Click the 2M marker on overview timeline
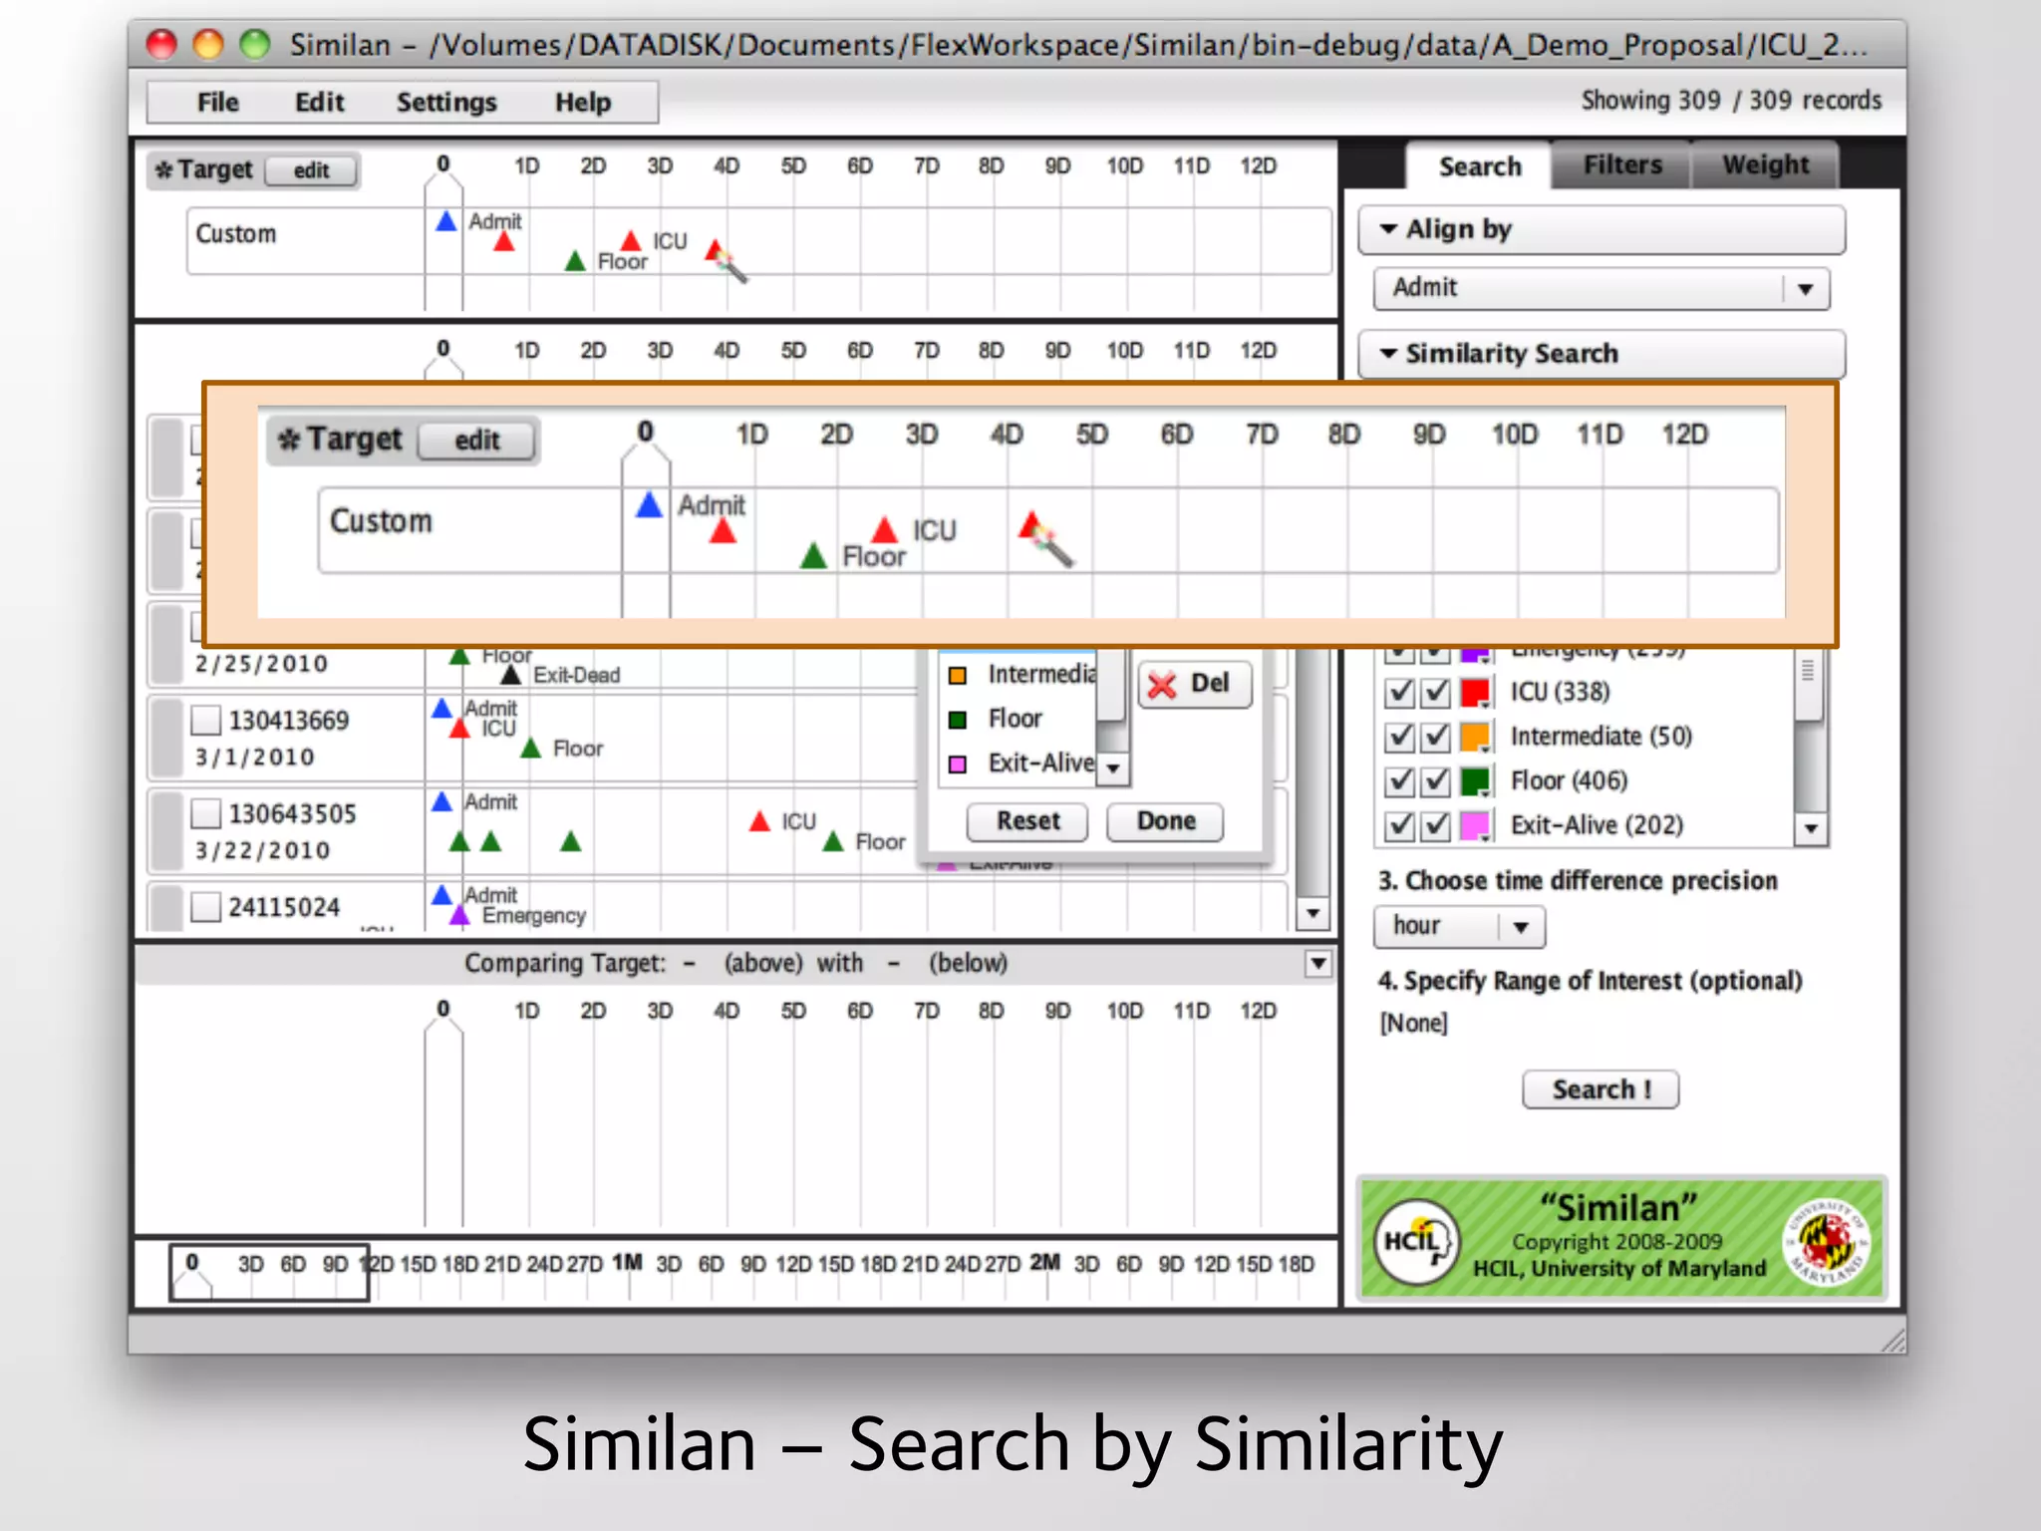The image size is (2041, 1531). pyautogui.click(x=1044, y=1262)
